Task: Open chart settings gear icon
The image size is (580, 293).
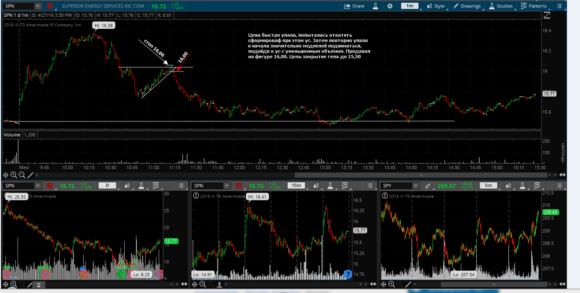Action: (390, 6)
